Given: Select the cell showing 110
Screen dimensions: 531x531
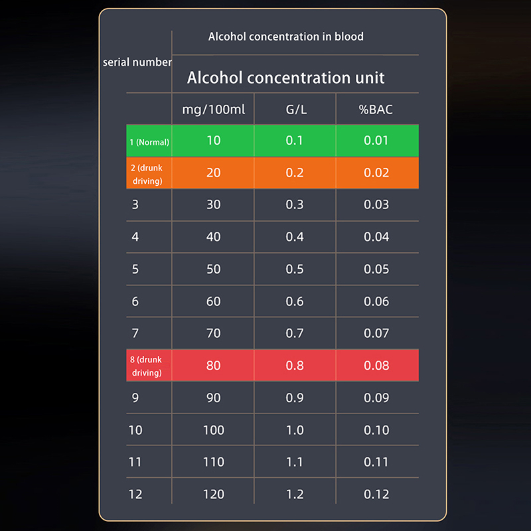Looking at the screenshot, I should pos(213,462).
